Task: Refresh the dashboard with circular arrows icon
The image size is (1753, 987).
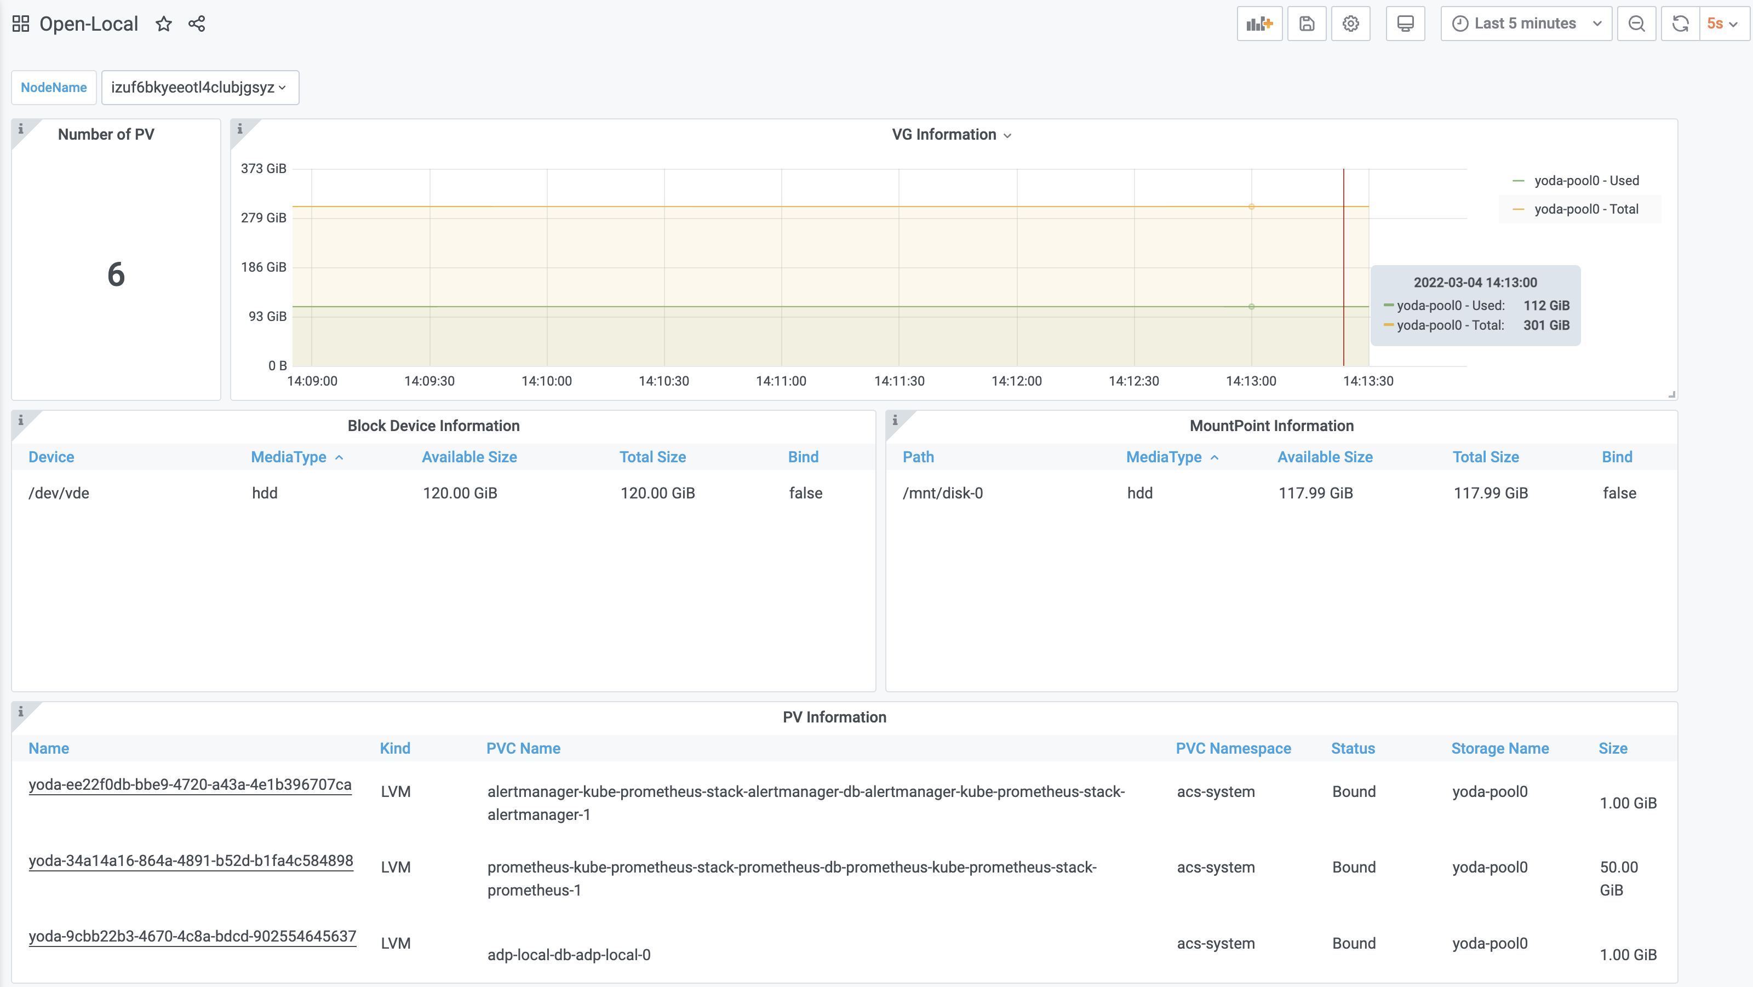Action: [1680, 24]
